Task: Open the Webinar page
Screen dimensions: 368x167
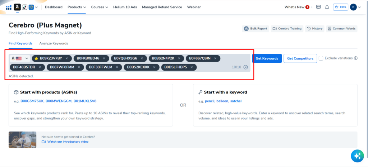Action: coord(194,7)
